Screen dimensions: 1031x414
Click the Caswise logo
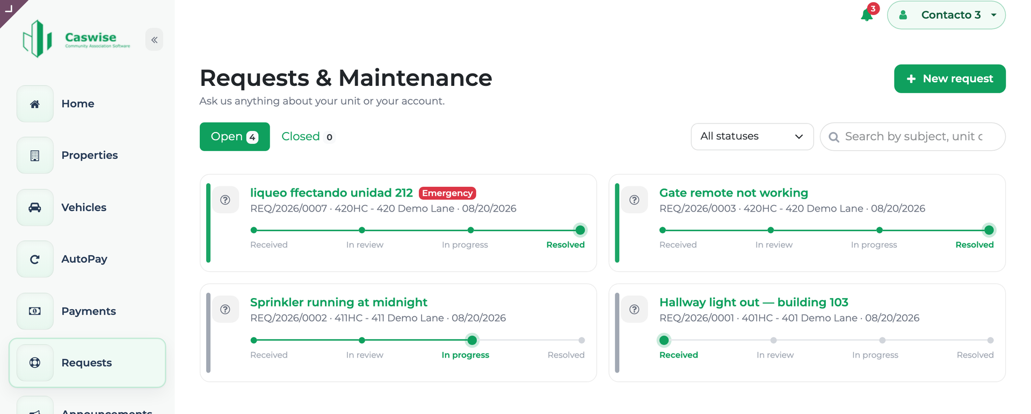coord(76,39)
